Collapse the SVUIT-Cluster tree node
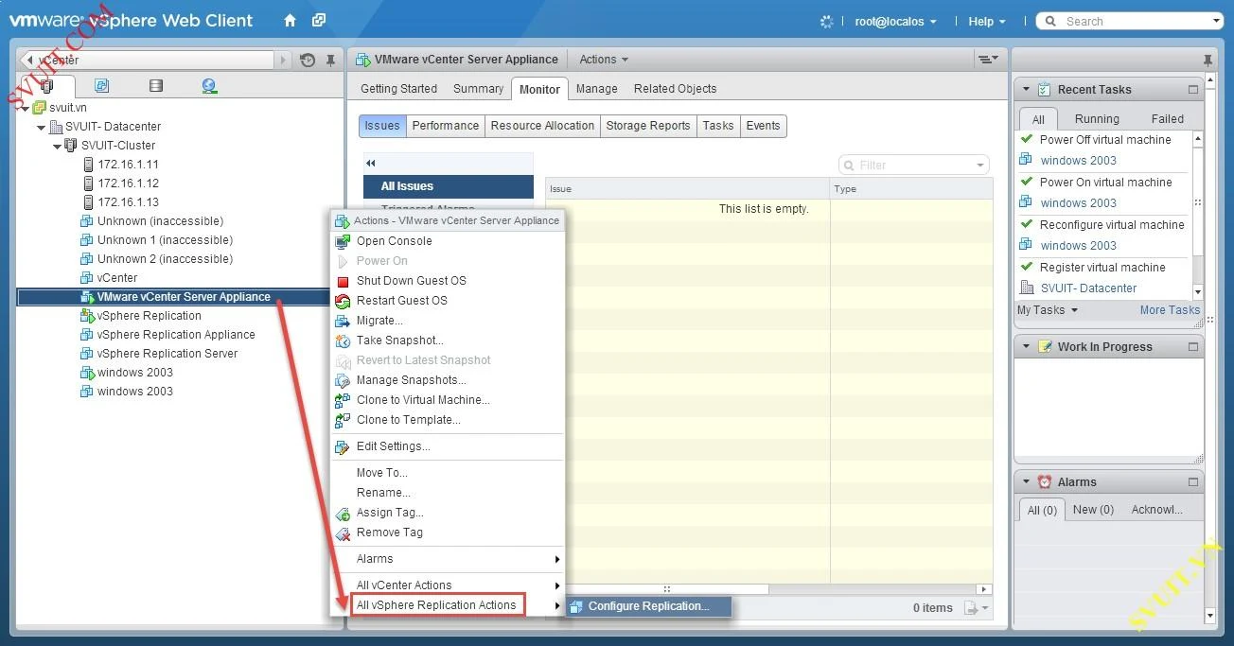1234x646 pixels. coord(57,146)
